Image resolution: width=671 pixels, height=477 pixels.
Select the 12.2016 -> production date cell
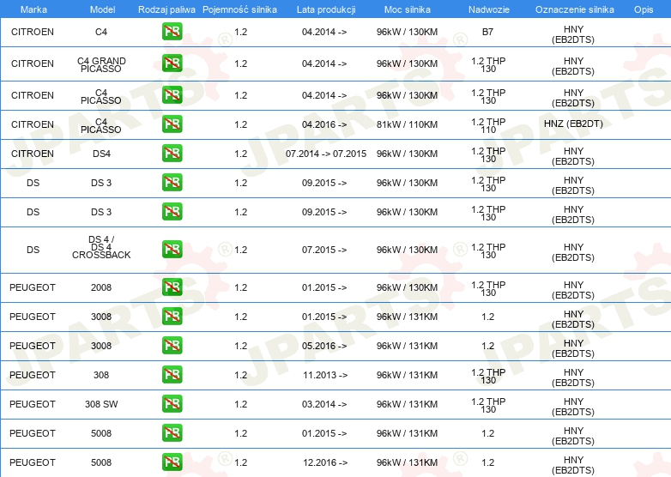[325, 462]
